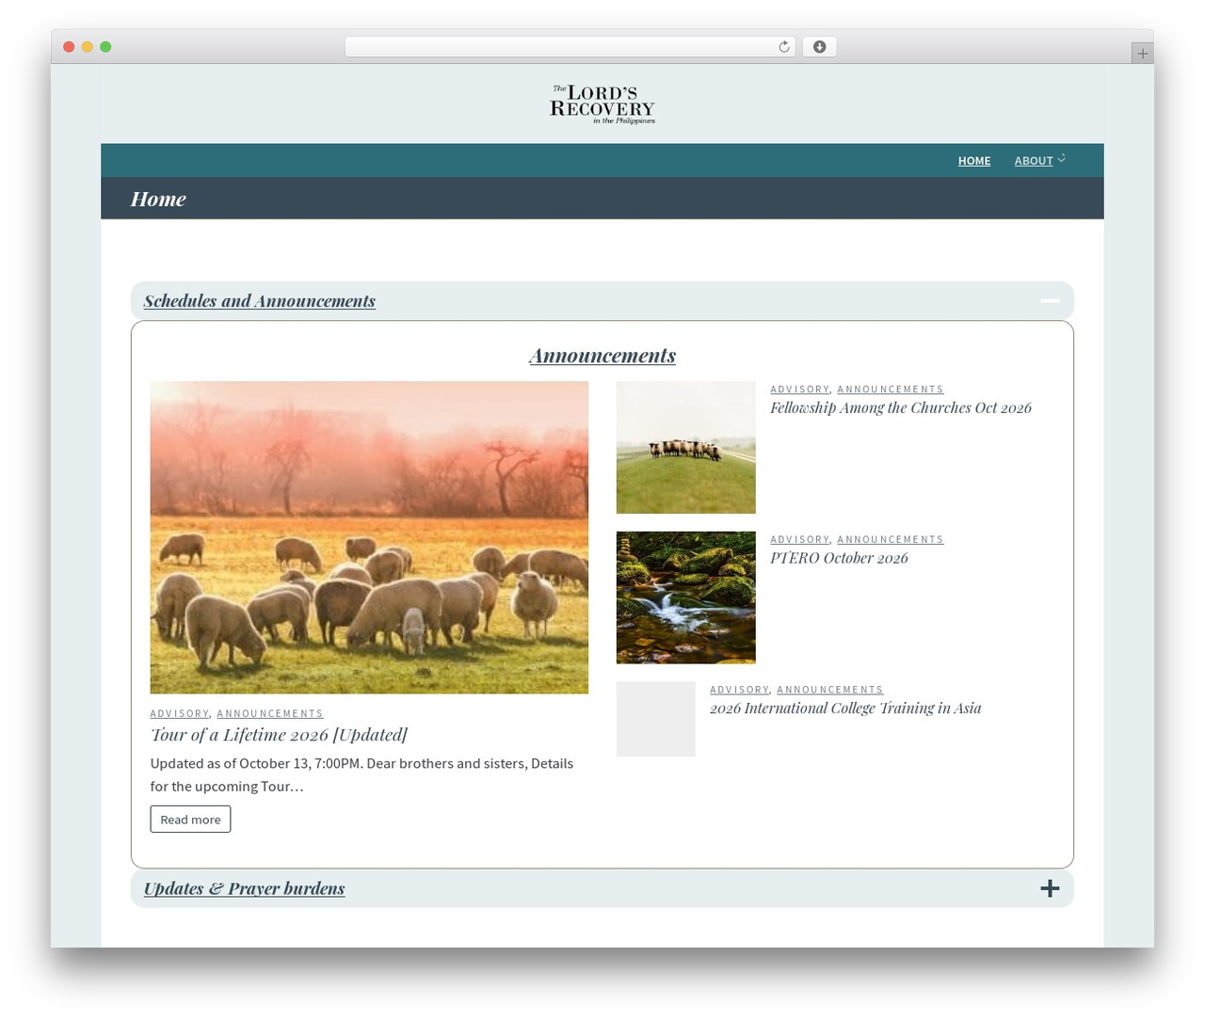Viewport: 1205px width, 1020px height.
Task: Click Announcements category above PTERO October 2026
Action: point(891,540)
